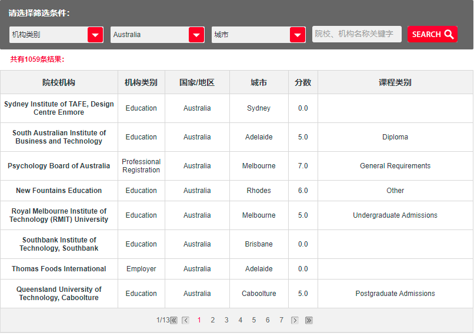Click the Diploma course type cell
Viewport: 474px width, 336px height.
[x=395, y=137]
